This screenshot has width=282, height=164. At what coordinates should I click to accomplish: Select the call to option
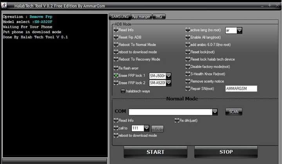(121, 128)
